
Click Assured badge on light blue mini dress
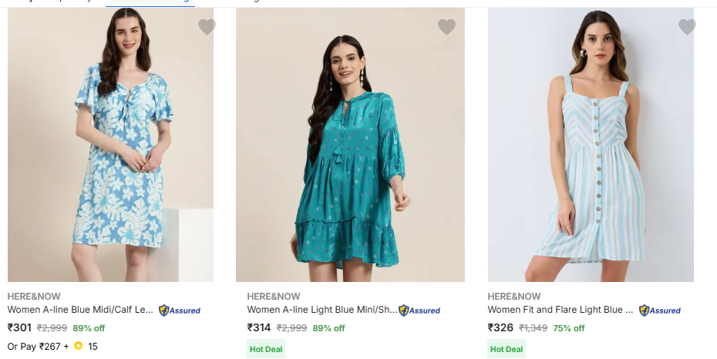[x=419, y=310]
